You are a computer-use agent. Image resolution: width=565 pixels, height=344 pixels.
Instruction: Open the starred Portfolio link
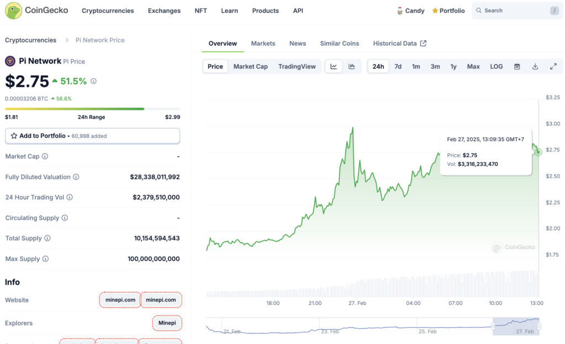(x=448, y=11)
